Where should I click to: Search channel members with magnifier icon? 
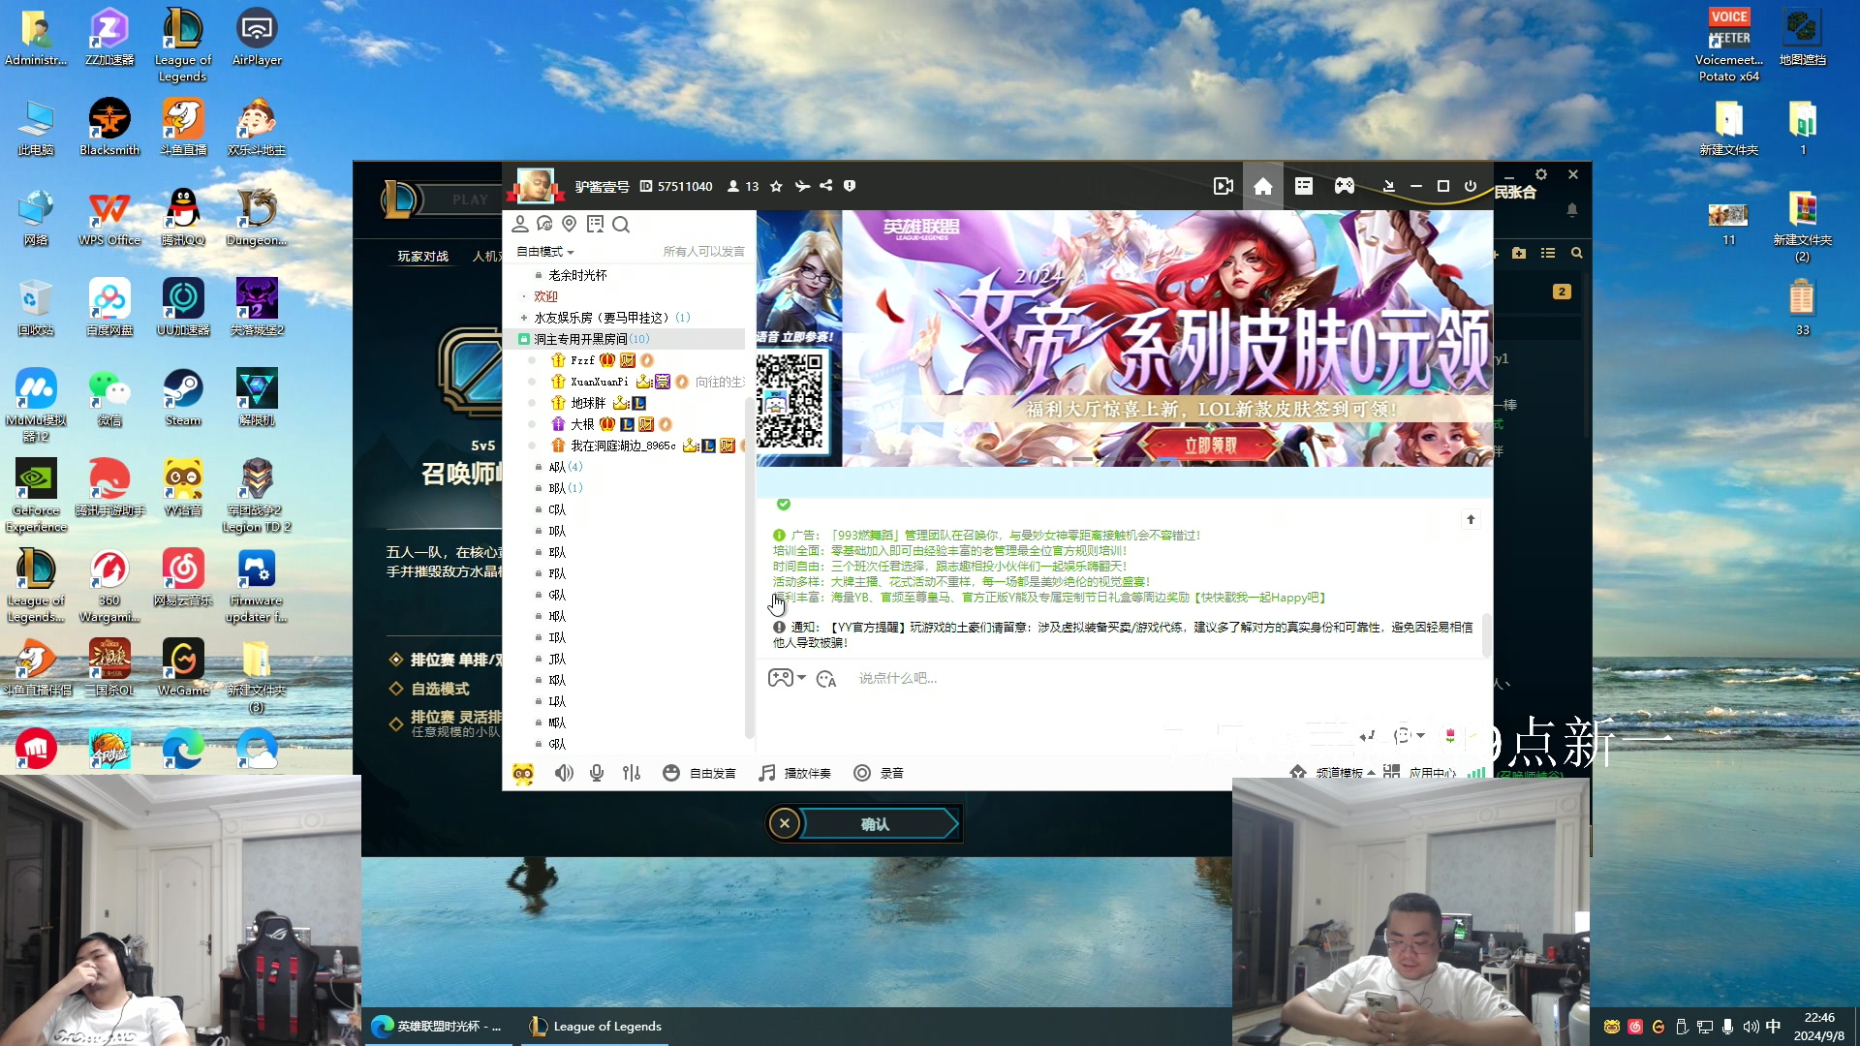621,225
